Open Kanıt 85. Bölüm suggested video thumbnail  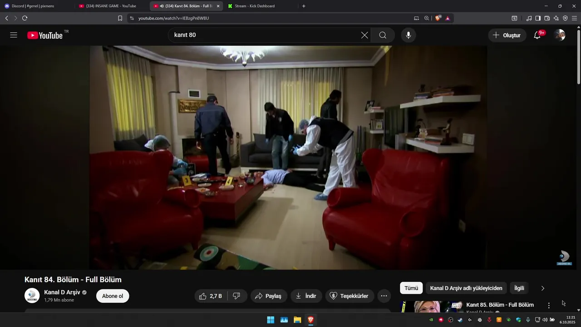[x=432, y=307]
